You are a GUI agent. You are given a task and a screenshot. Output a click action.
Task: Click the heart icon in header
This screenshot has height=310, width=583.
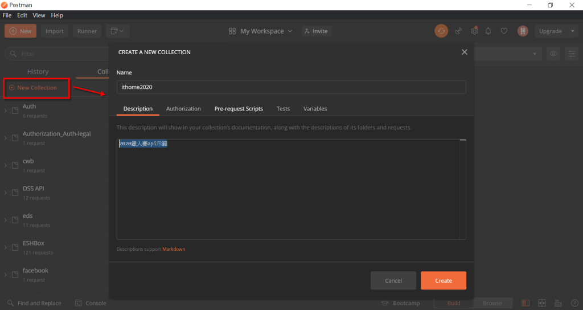point(504,31)
